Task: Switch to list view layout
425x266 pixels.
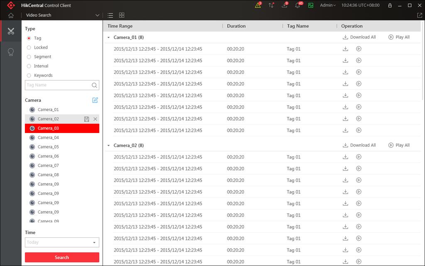Action: (x=110, y=15)
